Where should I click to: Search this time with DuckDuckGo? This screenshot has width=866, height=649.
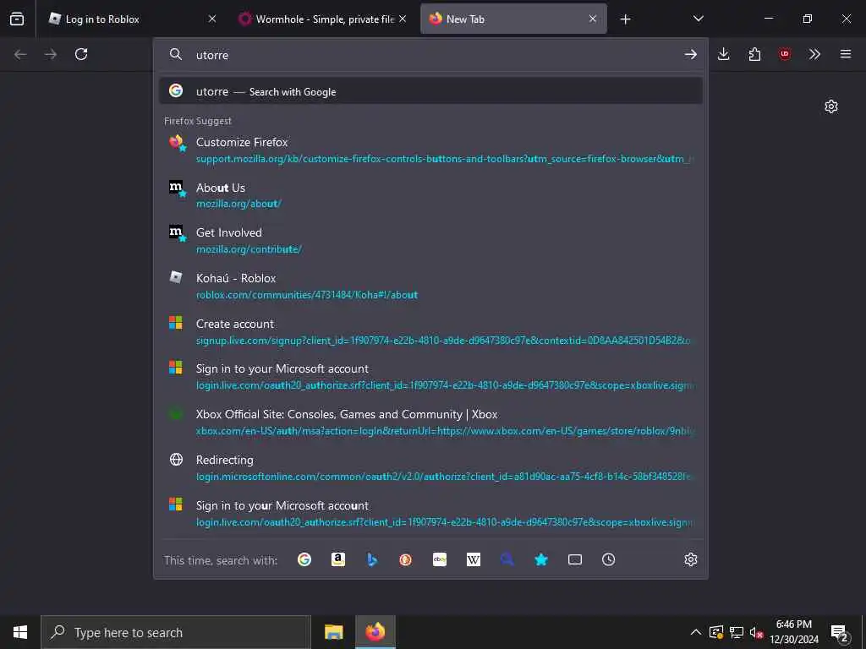tap(405, 559)
